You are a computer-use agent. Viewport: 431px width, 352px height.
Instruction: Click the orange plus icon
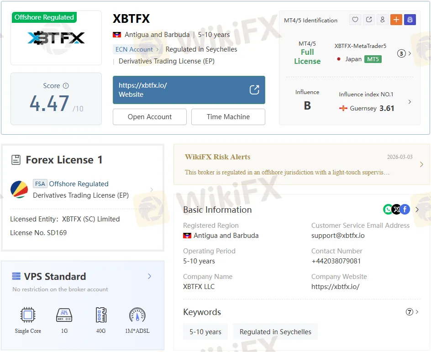click(x=396, y=20)
